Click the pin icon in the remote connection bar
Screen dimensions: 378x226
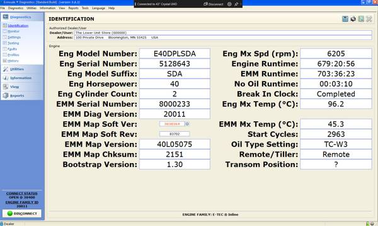tap(236, 4)
